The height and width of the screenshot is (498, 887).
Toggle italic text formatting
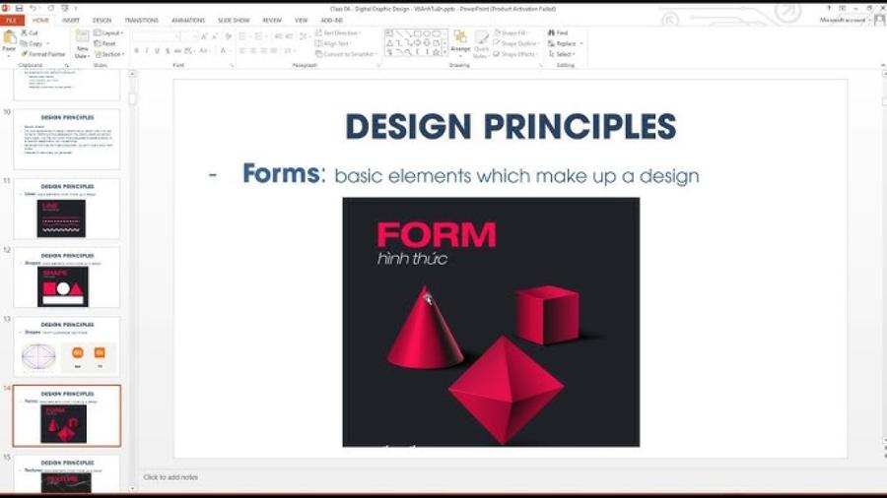pyautogui.click(x=147, y=51)
